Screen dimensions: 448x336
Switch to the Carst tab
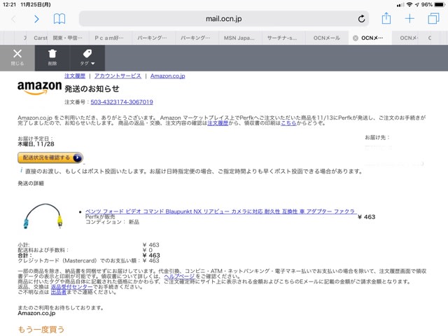tap(41, 38)
